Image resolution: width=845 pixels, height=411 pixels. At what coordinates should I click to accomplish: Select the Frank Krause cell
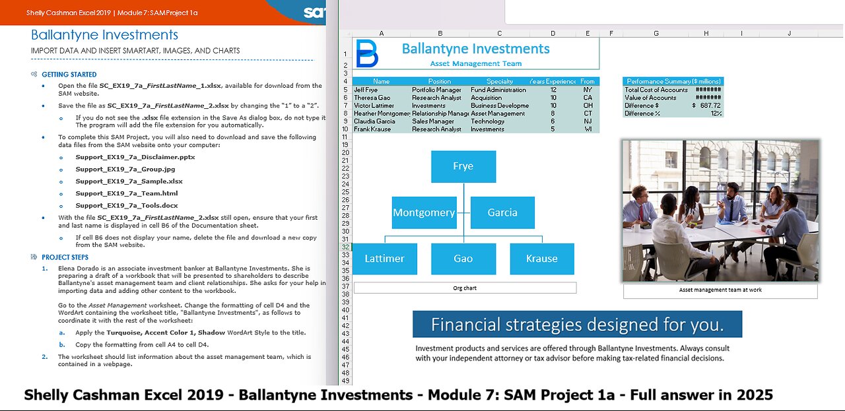381,129
